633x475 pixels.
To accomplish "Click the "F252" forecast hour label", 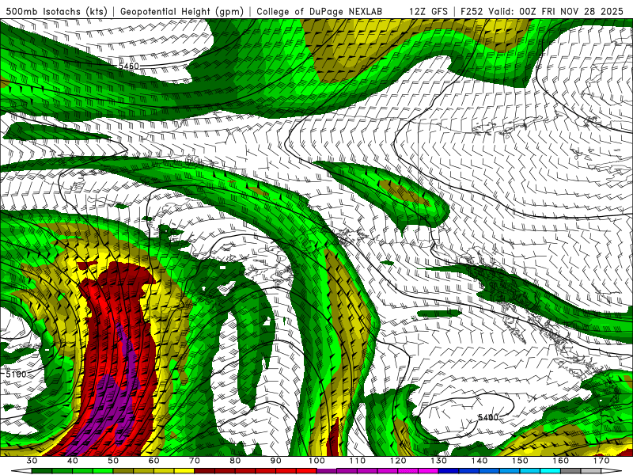I will click(x=471, y=11).
